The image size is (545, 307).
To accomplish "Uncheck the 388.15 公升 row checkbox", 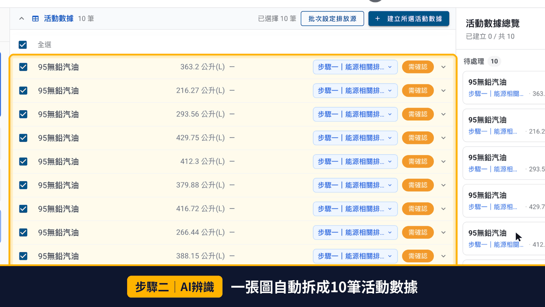I will [x=23, y=256].
